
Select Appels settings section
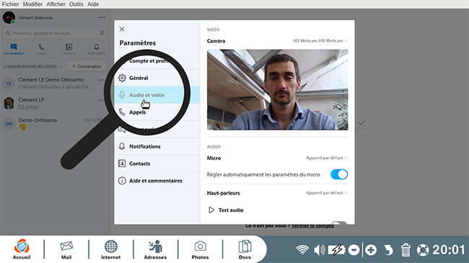[157, 112]
